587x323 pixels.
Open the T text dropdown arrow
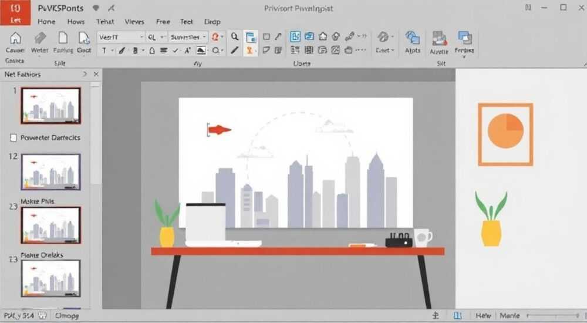(112, 51)
